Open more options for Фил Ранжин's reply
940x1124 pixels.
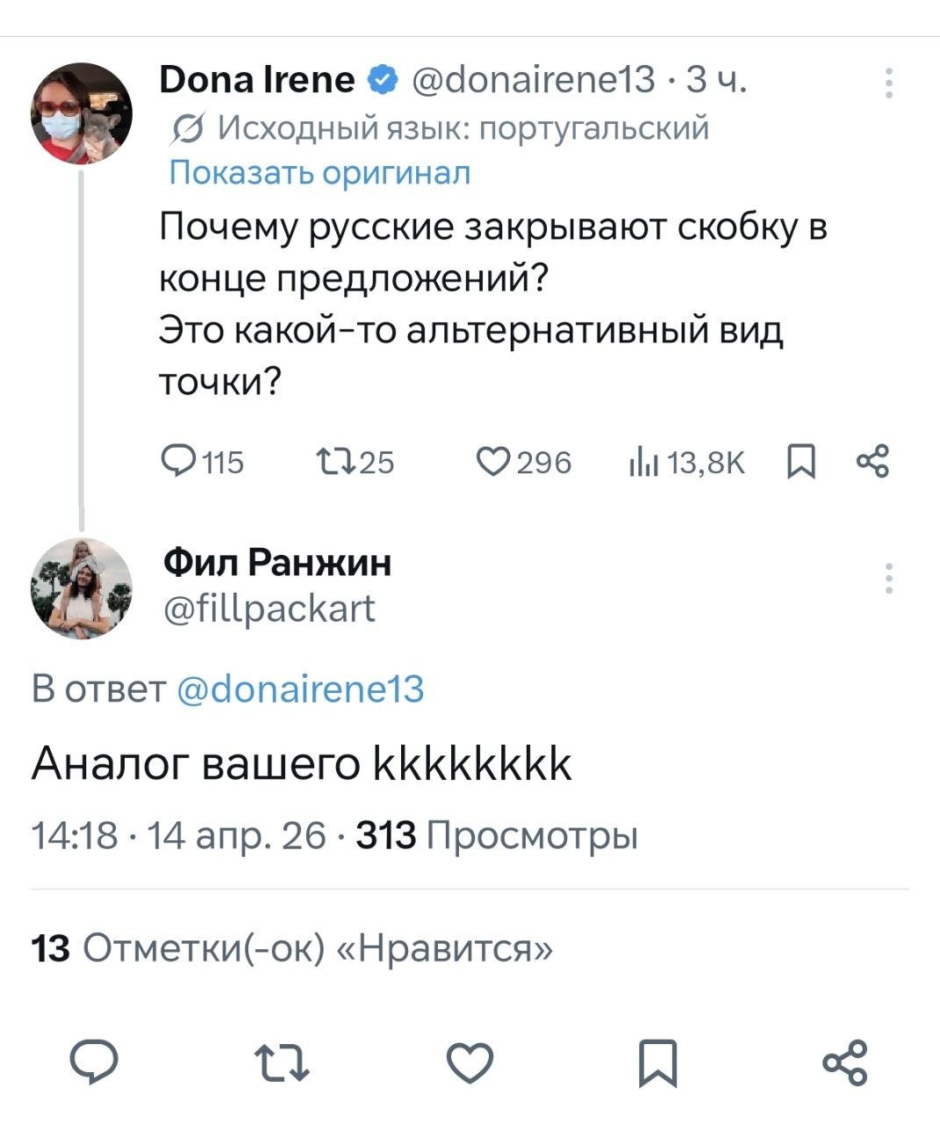(x=888, y=579)
